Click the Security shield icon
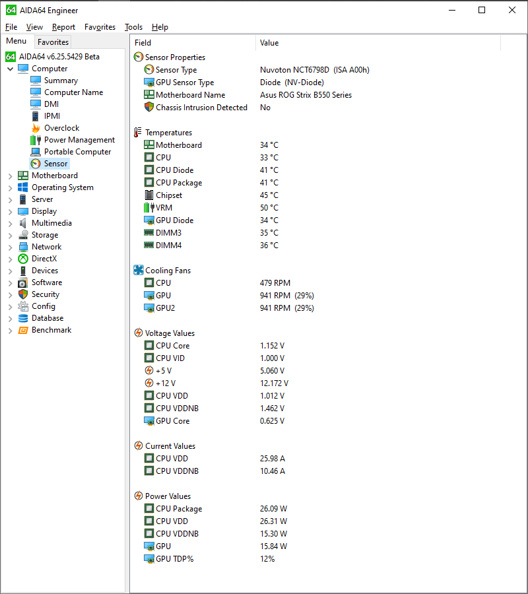 23,294
